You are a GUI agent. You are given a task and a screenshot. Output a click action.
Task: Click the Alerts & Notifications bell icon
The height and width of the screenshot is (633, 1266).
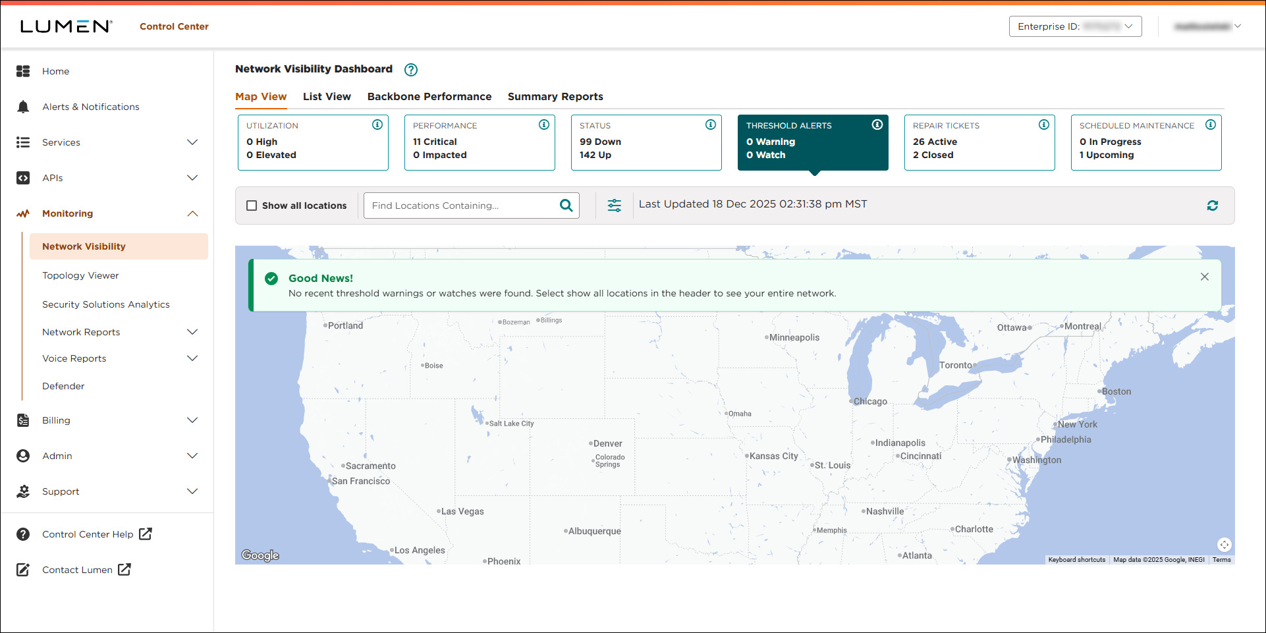[23, 107]
